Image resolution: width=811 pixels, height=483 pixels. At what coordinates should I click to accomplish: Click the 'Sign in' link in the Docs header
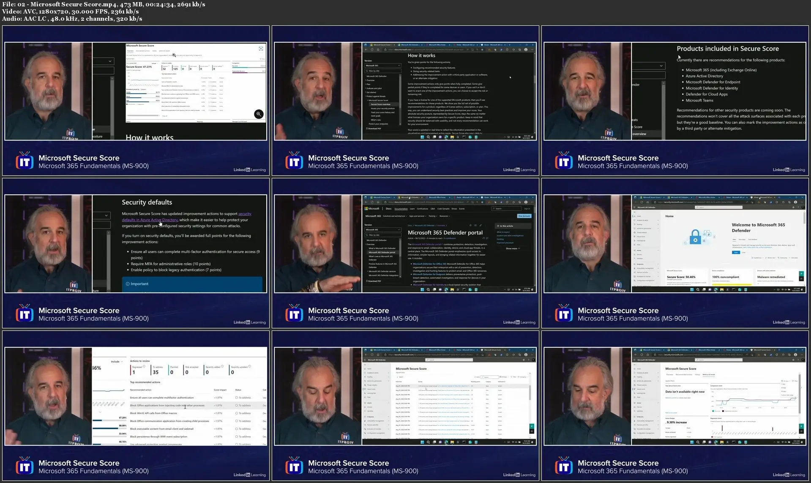pyautogui.click(x=527, y=209)
